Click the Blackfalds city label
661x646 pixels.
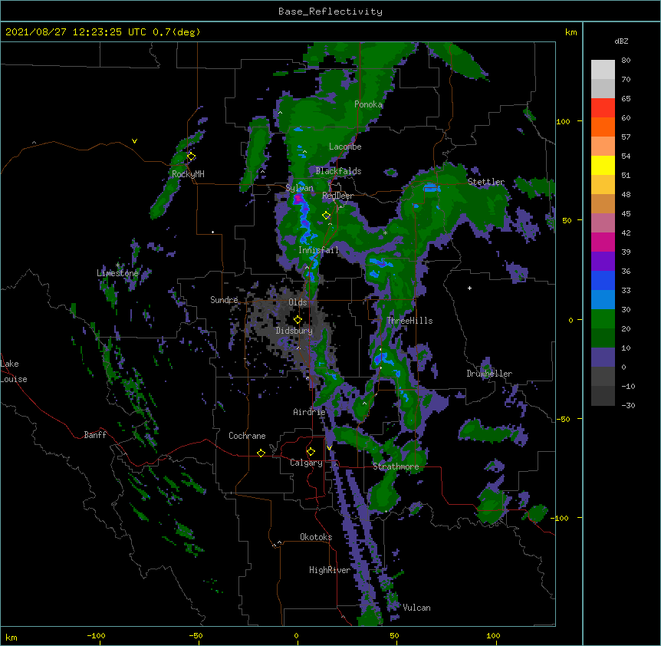338,171
